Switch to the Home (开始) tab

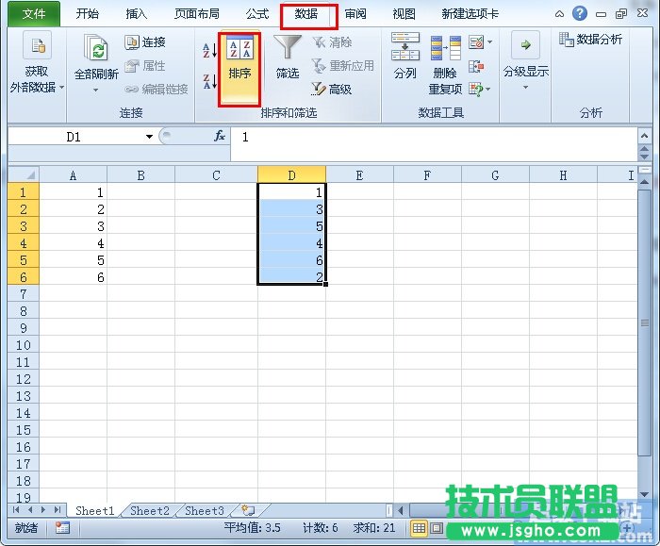[x=88, y=14]
